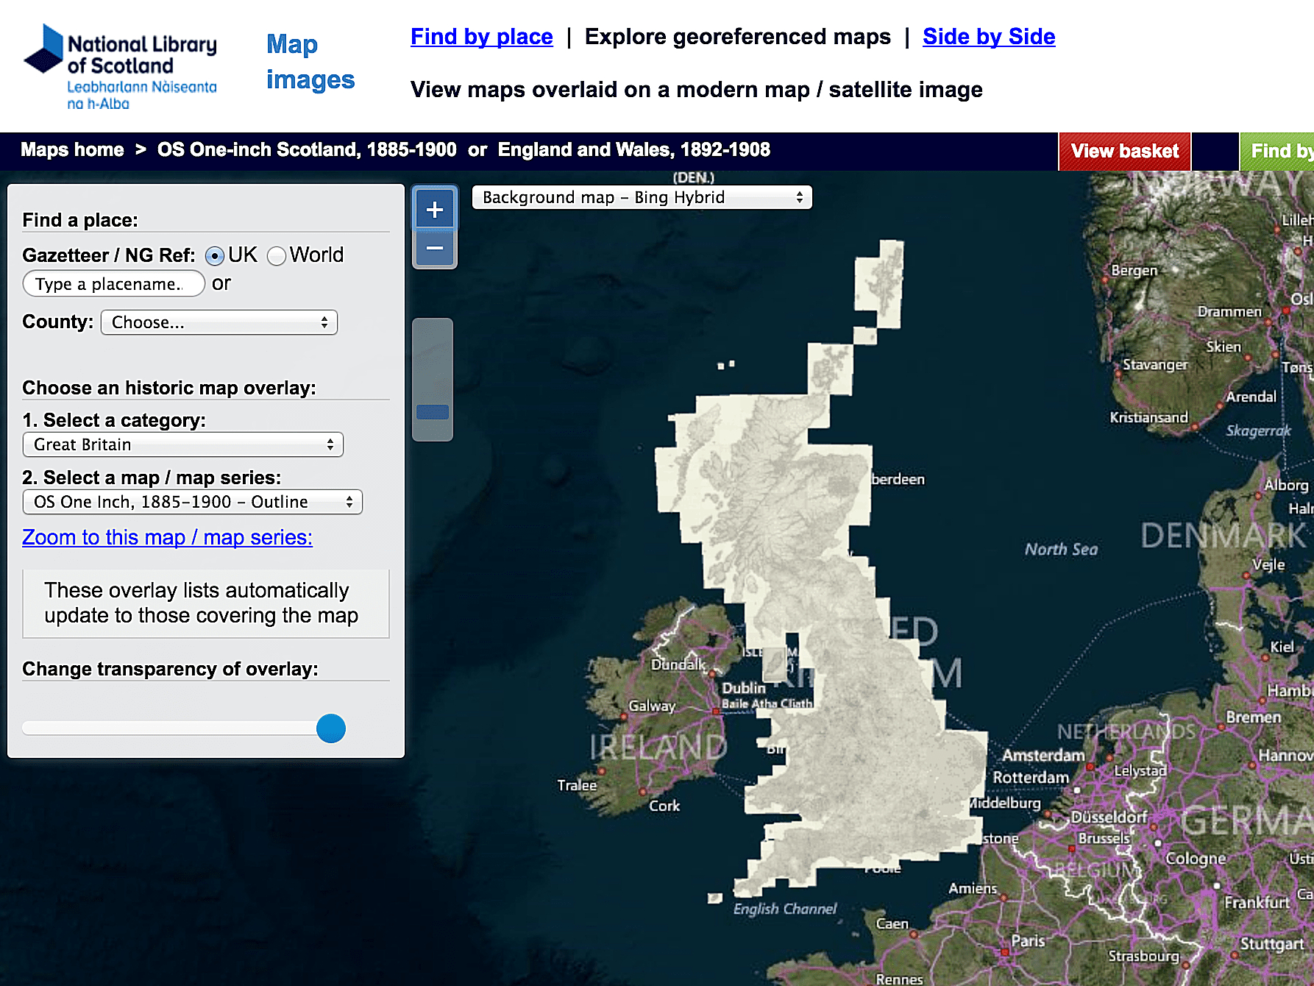Open the Background map Bing Hybrid selector
This screenshot has height=986, width=1314.
coord(642,197)
